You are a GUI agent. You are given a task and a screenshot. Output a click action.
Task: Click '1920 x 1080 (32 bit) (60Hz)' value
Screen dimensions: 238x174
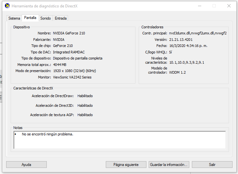[74, 71]
